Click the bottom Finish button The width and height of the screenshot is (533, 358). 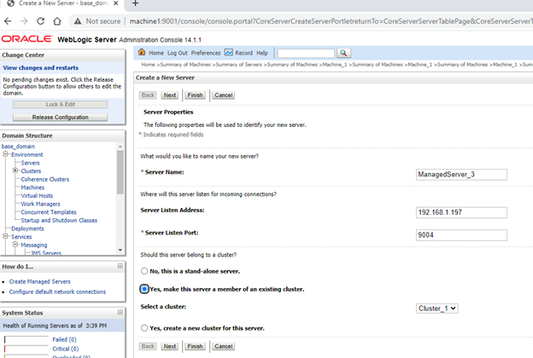[x=195, y=346]
